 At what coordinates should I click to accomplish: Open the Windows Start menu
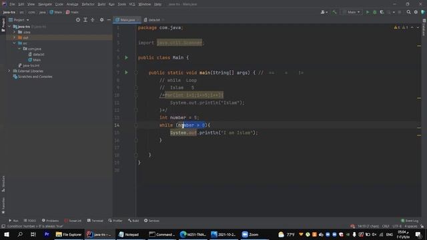coord(7,234)
